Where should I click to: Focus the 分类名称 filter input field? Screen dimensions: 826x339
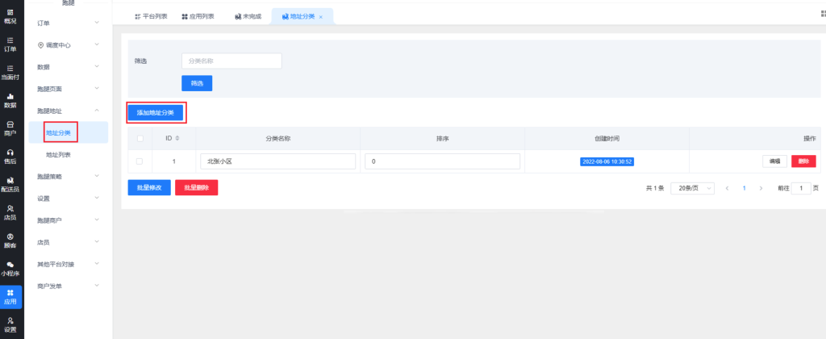point(232,61)
